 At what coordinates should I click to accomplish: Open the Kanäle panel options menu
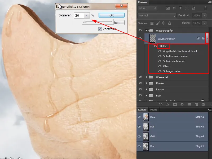tap(210, 109)
